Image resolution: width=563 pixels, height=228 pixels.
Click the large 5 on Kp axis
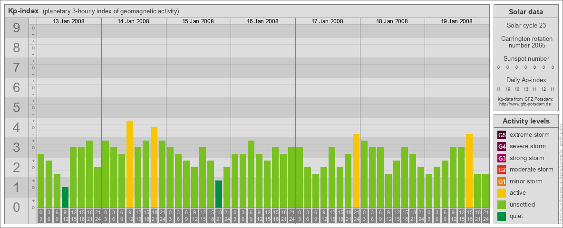pos(16,107)
